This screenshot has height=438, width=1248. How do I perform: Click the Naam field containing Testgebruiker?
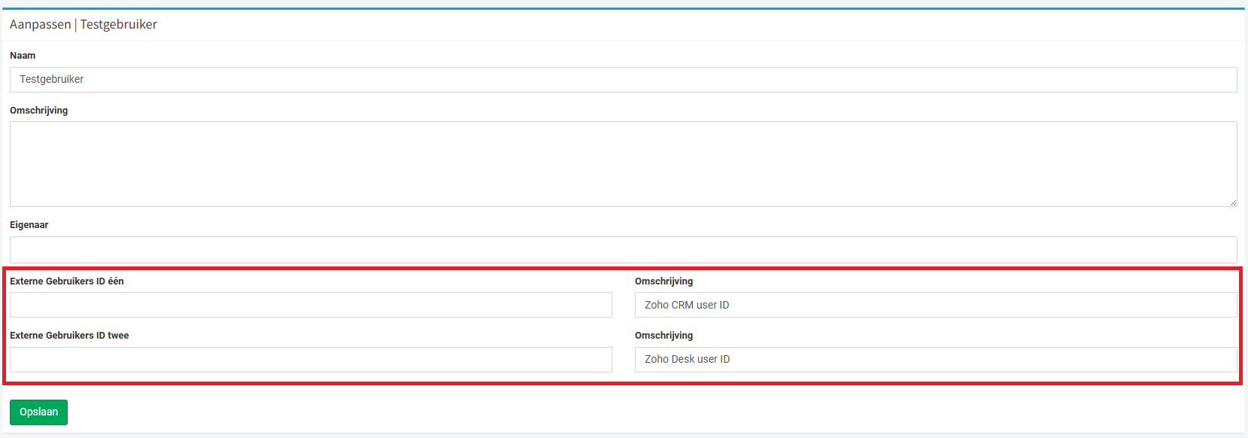coord(623,80)
